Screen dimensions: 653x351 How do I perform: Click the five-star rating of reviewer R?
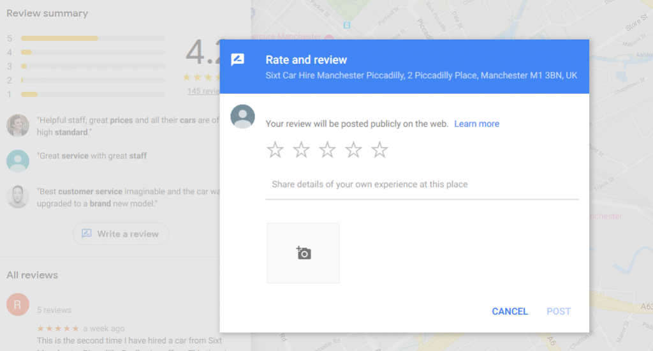58,329
